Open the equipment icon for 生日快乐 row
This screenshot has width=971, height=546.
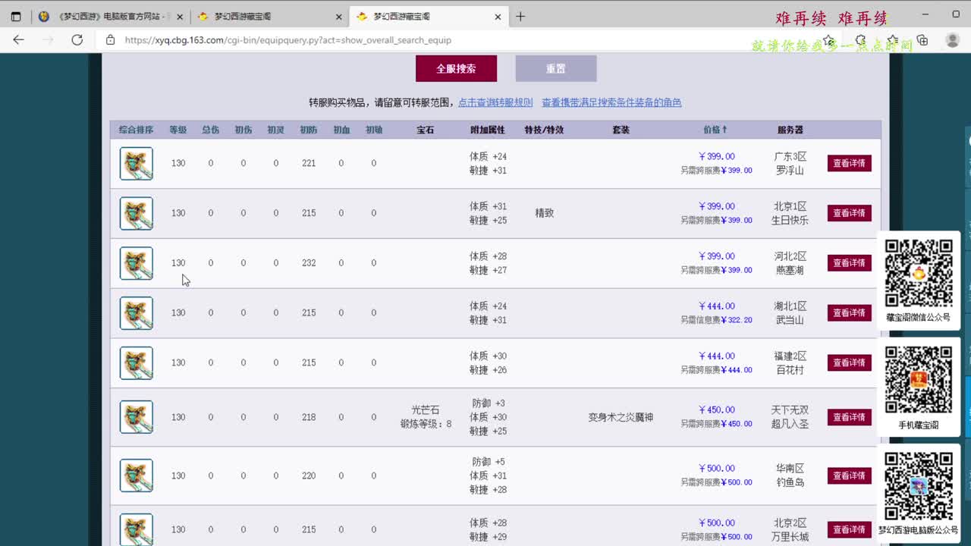tap(137, 213)
